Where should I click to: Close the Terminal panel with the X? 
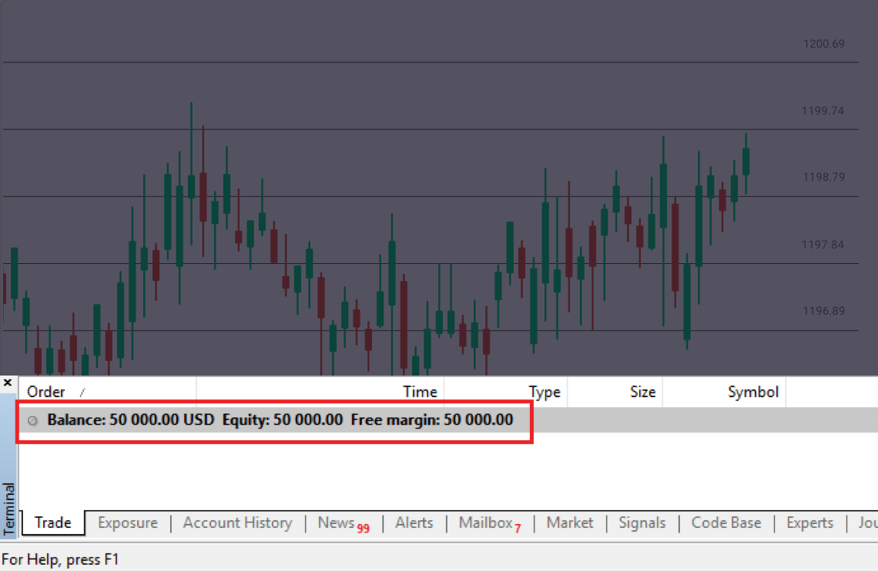click(x=8, y=382)
